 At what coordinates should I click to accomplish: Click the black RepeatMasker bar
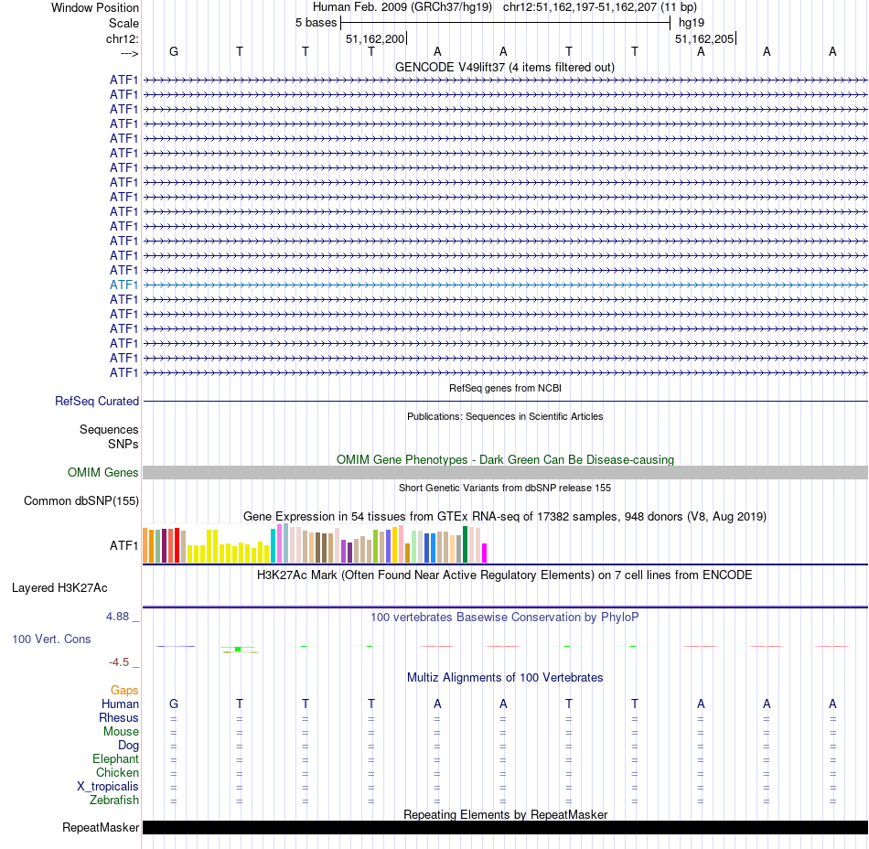(x=506, y=827)
